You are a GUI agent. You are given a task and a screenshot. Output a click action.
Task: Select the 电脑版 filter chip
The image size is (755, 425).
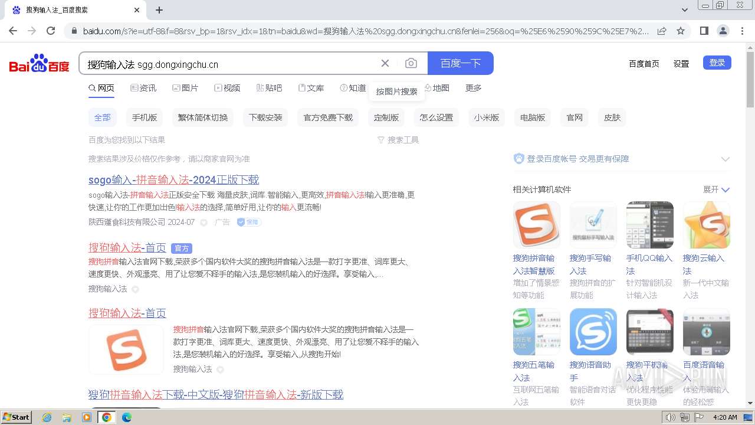[533, 117]
